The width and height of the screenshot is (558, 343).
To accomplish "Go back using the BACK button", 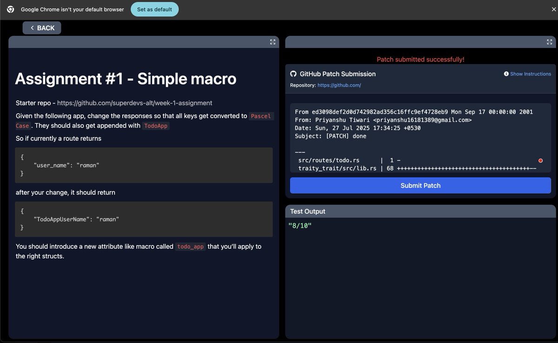I will pyautogui.click(x=42, y=28).
